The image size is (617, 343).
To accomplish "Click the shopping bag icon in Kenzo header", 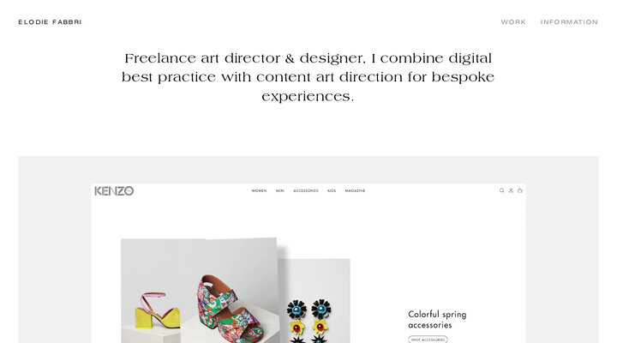I will click(520, 190).
